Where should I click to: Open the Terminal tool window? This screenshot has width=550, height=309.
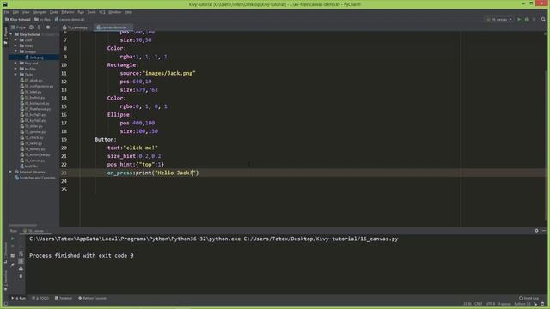pyautogui.click(x=64, y=298)
